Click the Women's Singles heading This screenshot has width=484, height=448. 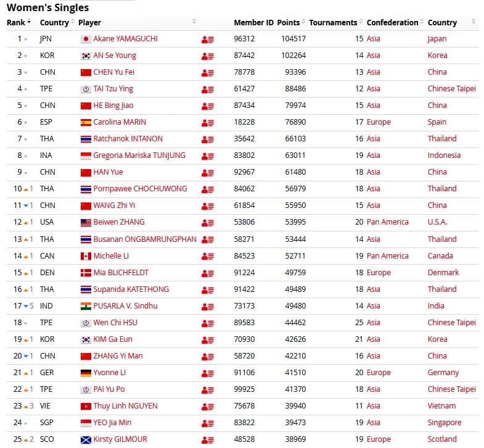tap(48, 8)
